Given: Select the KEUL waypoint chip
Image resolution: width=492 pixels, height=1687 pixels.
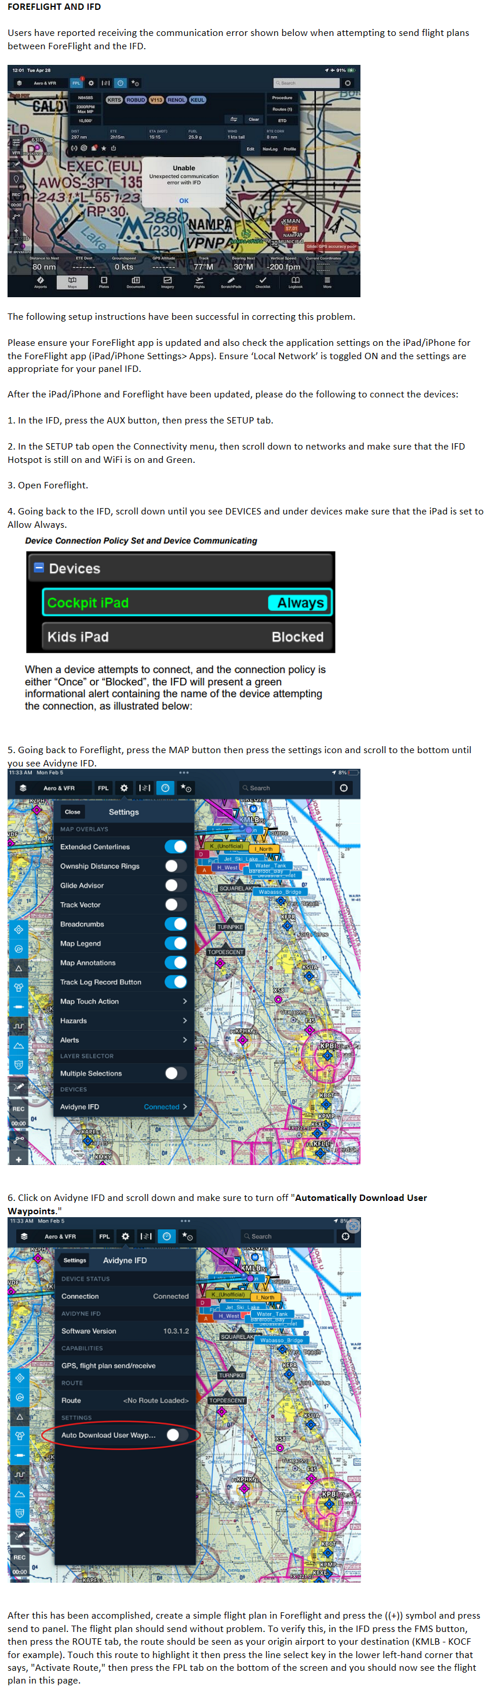Looking at the screenshot, I should tap(198, 100).
